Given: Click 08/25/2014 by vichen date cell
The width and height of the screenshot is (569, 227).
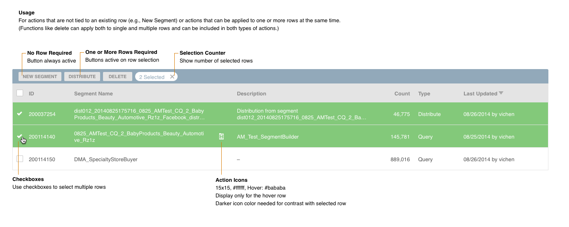Looking at the screenshot, I should click(489, 137).
